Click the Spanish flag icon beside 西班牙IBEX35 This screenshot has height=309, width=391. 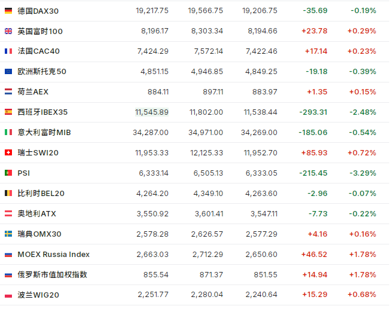point(8,112)
